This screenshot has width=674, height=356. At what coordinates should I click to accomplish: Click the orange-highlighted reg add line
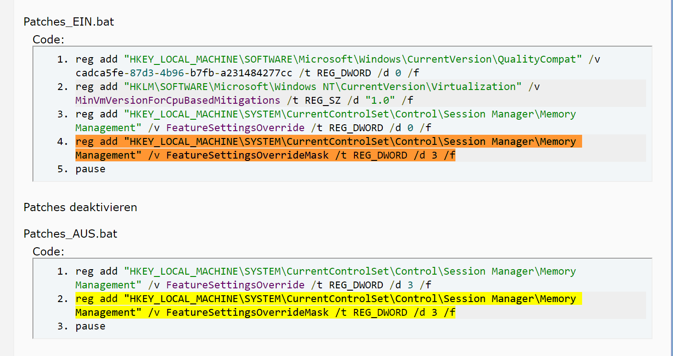328,142
